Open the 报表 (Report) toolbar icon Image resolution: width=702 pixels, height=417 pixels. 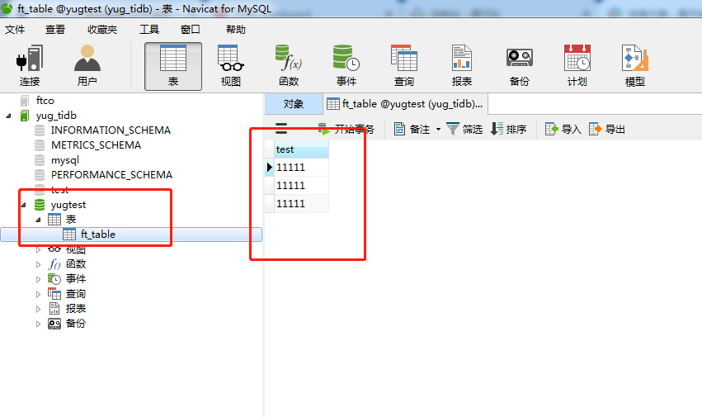462,66
